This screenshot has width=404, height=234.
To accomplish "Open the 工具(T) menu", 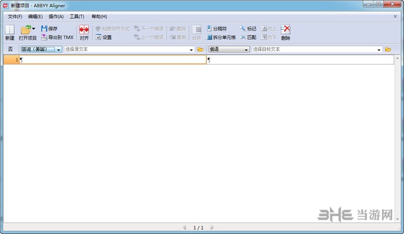I will click(x=77, y=17).
